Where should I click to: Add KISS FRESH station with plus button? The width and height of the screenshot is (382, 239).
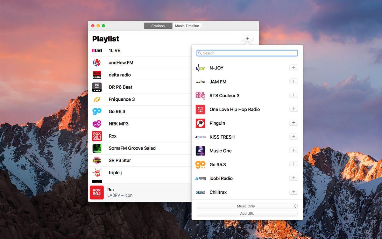click(294, 136)
